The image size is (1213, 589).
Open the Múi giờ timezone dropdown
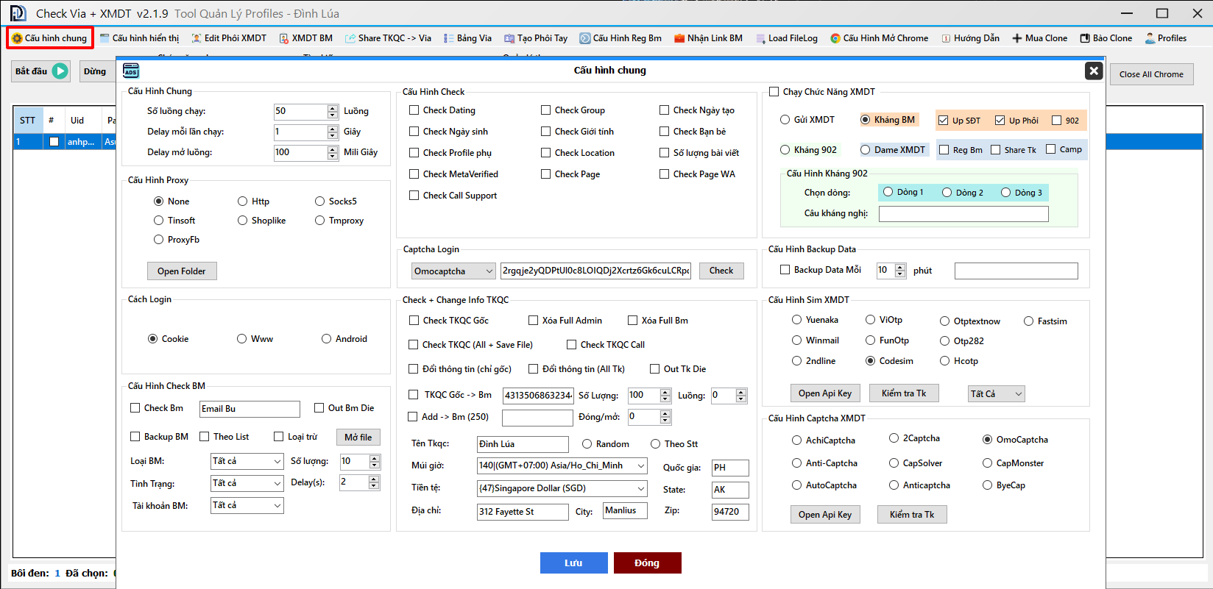[640, 465]
